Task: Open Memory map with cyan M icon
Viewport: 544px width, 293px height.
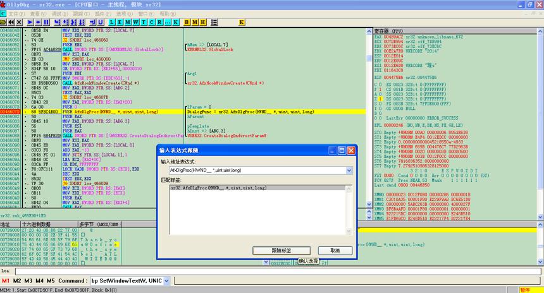Action: 128,22
